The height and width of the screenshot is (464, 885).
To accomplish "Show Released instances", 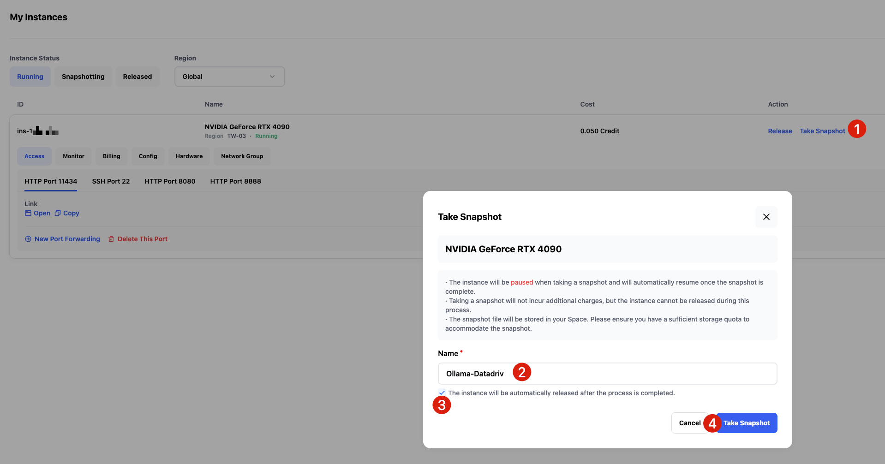I will (x=138, y=77).
